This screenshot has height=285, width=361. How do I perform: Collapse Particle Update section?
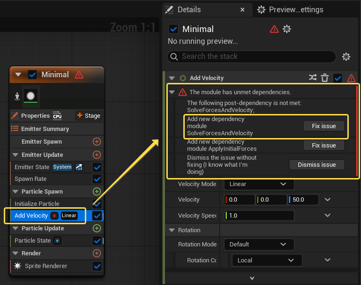[16, 228]
